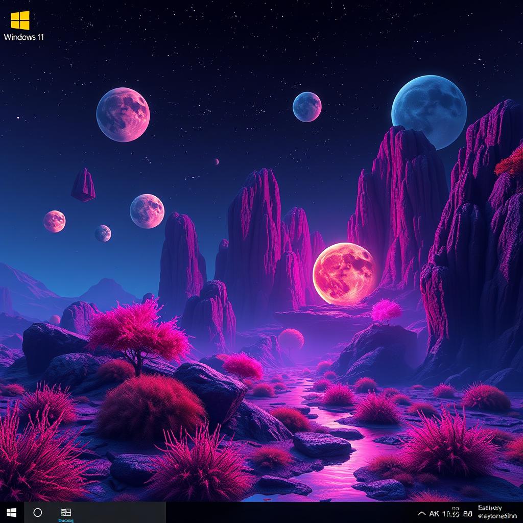Select the 'Windows 11' text label

click(x=25, y=36)
